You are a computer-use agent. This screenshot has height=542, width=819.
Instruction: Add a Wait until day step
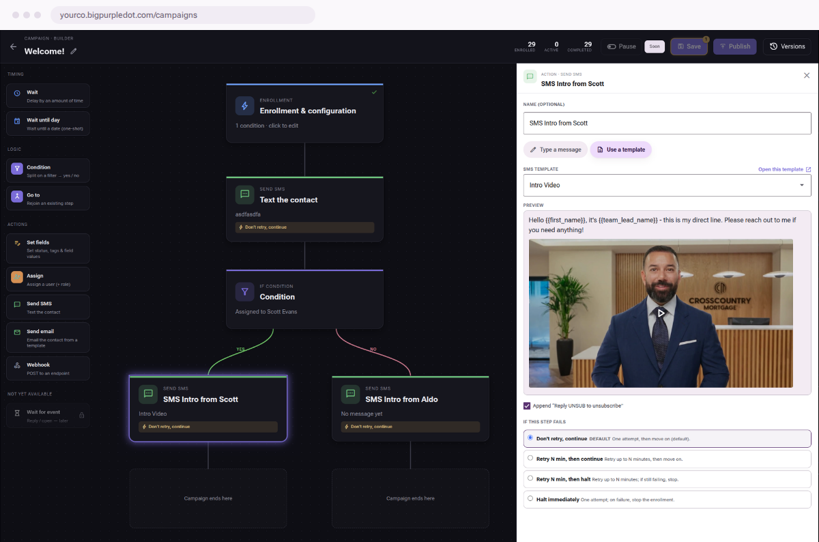tap(48, 124)
